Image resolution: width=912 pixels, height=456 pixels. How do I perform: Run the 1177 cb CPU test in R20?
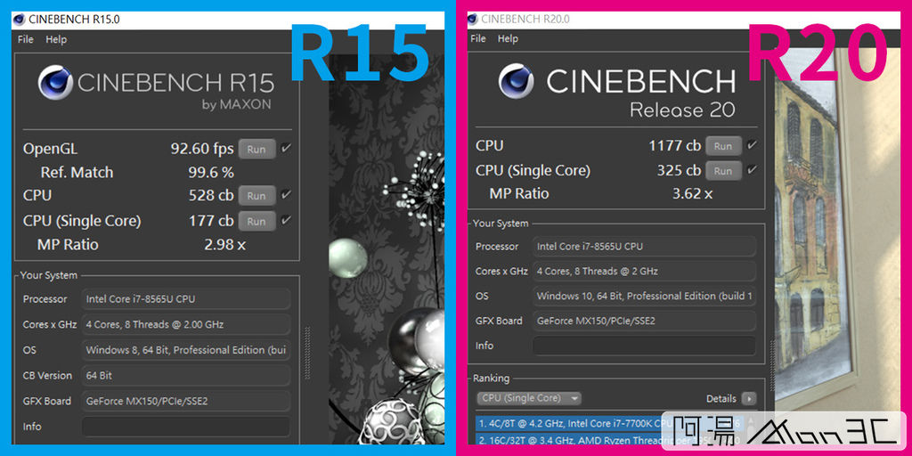[723, 145]
